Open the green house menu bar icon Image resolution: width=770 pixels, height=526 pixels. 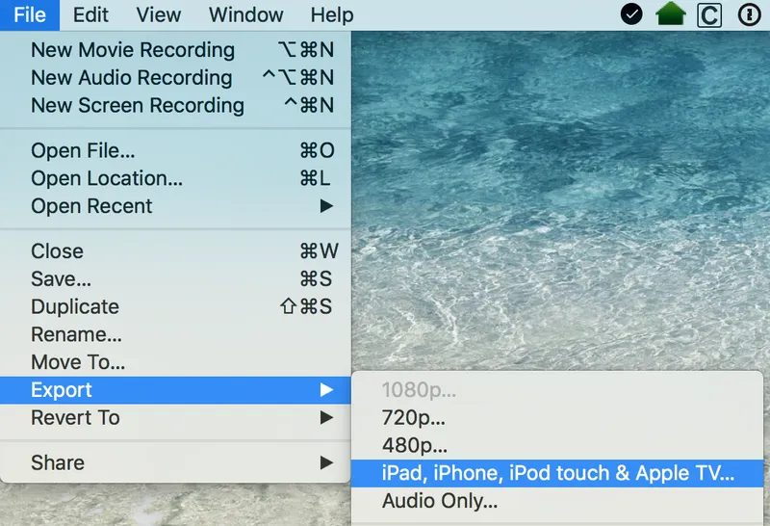(670, 13)
